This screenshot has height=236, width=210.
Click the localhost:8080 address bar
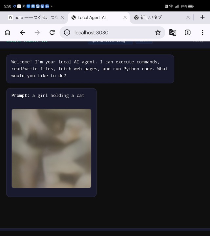[x=108, y=32]
